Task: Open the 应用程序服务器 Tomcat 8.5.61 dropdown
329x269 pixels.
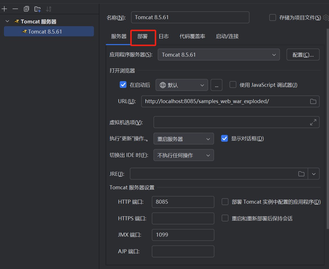Action: click(x=219, y=55)
